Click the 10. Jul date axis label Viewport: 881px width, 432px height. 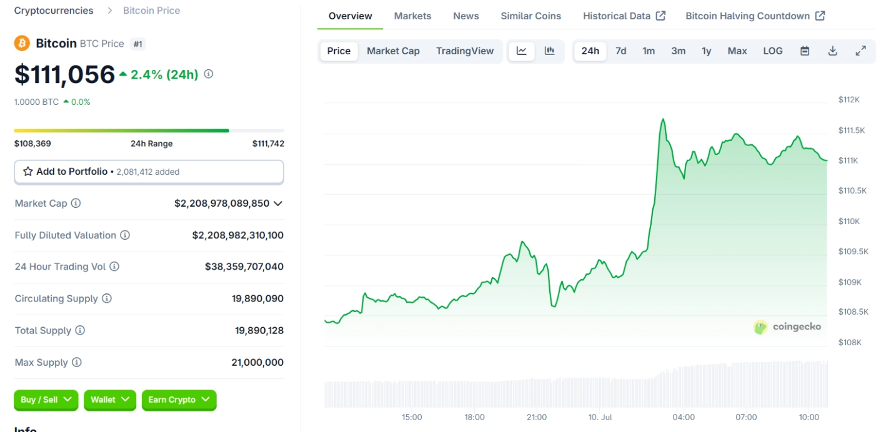click(599, 417)
